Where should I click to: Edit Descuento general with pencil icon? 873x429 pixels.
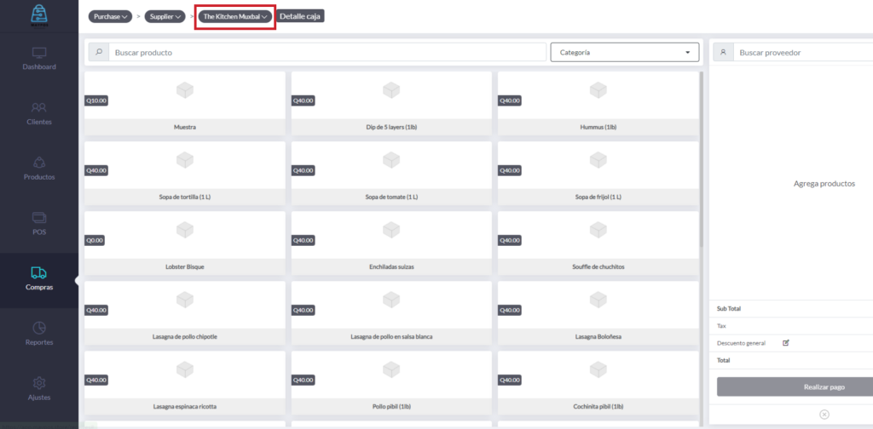(x=786, y=343)
